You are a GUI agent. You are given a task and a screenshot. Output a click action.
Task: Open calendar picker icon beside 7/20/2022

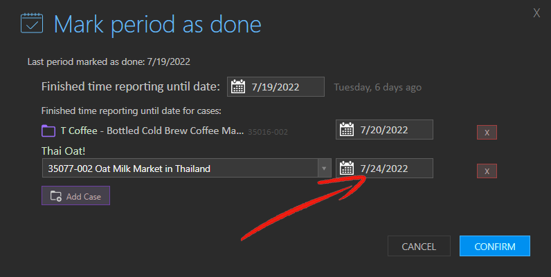point(347,129)
